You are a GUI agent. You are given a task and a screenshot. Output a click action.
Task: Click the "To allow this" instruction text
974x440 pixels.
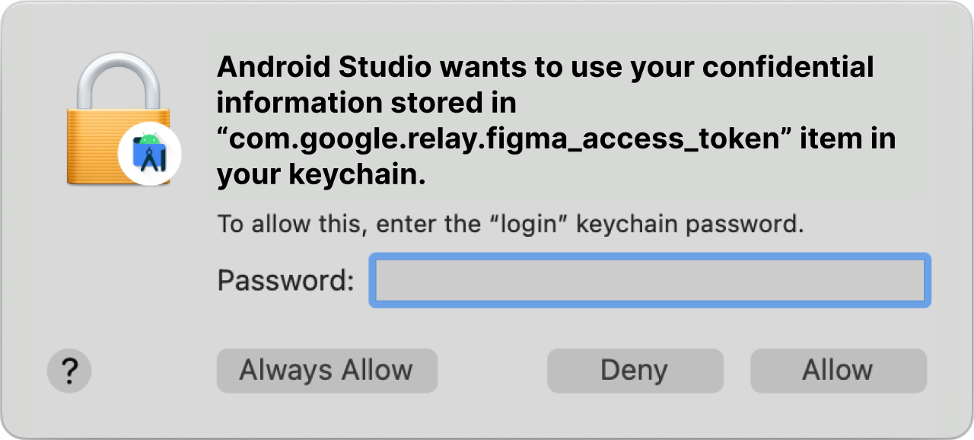[x=511, y=224]
